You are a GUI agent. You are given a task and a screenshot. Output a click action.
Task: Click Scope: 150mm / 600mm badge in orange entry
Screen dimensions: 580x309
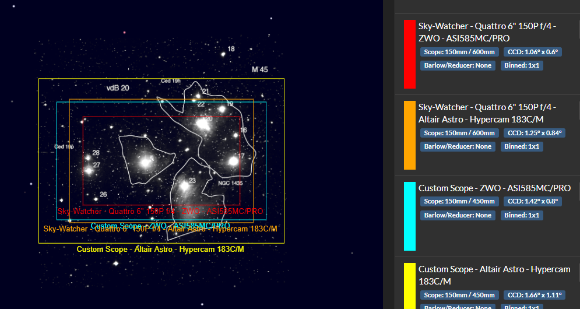459,133
